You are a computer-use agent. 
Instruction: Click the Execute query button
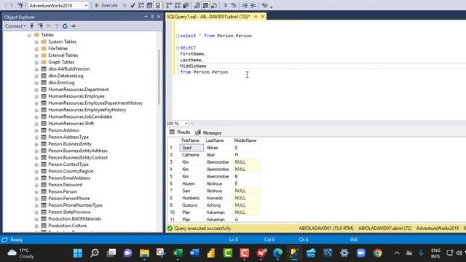pyautogui.click(x=106, y=5)
